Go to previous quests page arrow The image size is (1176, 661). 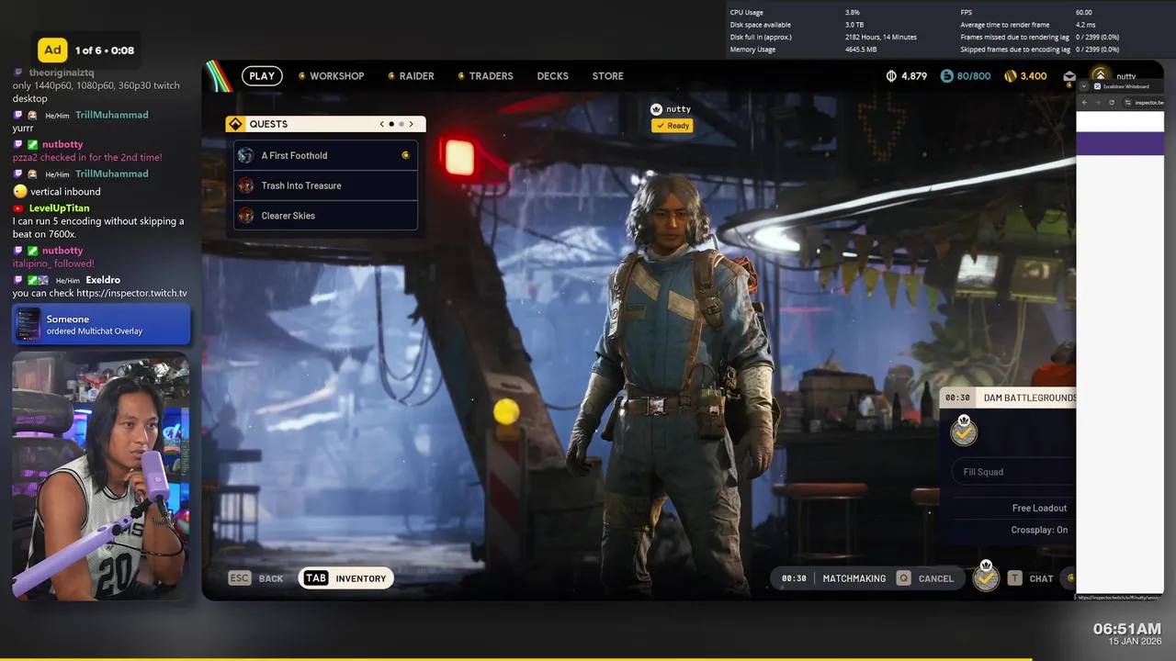(382, 124)
